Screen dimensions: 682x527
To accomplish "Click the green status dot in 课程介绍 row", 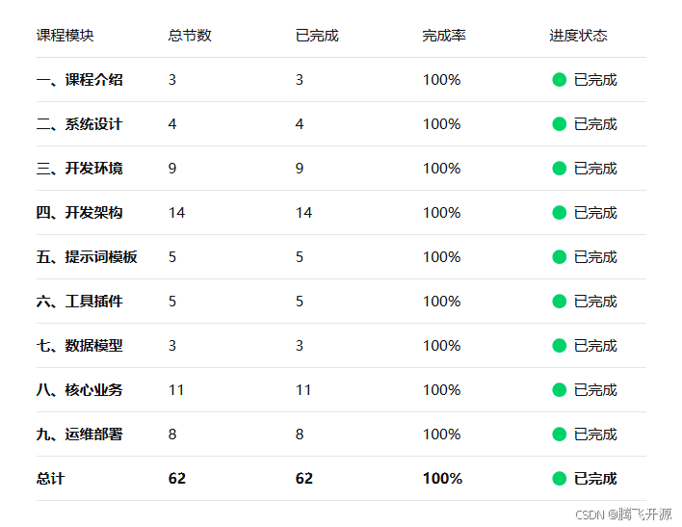I will [x=559, y=80].
